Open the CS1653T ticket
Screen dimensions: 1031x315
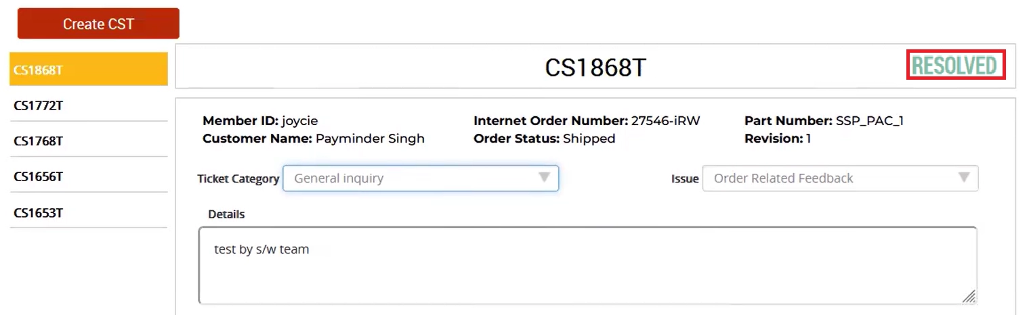[x=88, y=213]
